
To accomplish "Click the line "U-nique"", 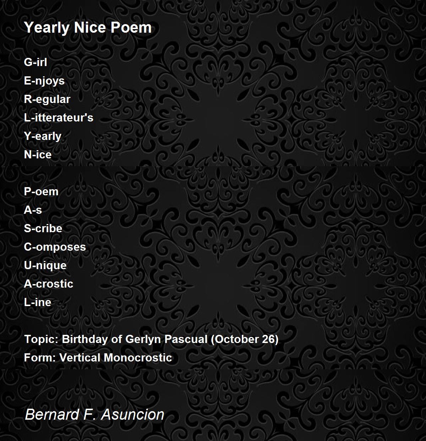I will (x=45, y=266).
